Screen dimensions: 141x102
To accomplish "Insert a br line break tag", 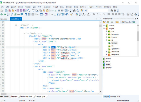I will point(52,14).
